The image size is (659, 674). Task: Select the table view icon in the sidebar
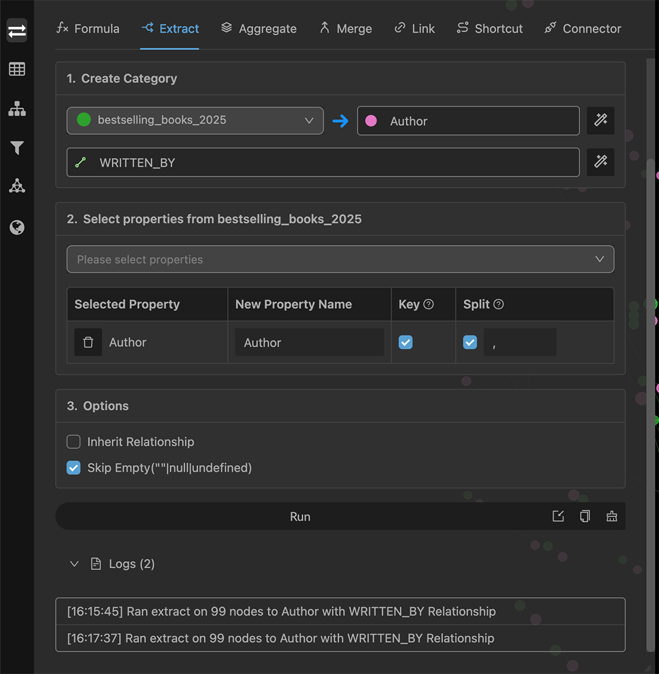[x=16, y=69]
